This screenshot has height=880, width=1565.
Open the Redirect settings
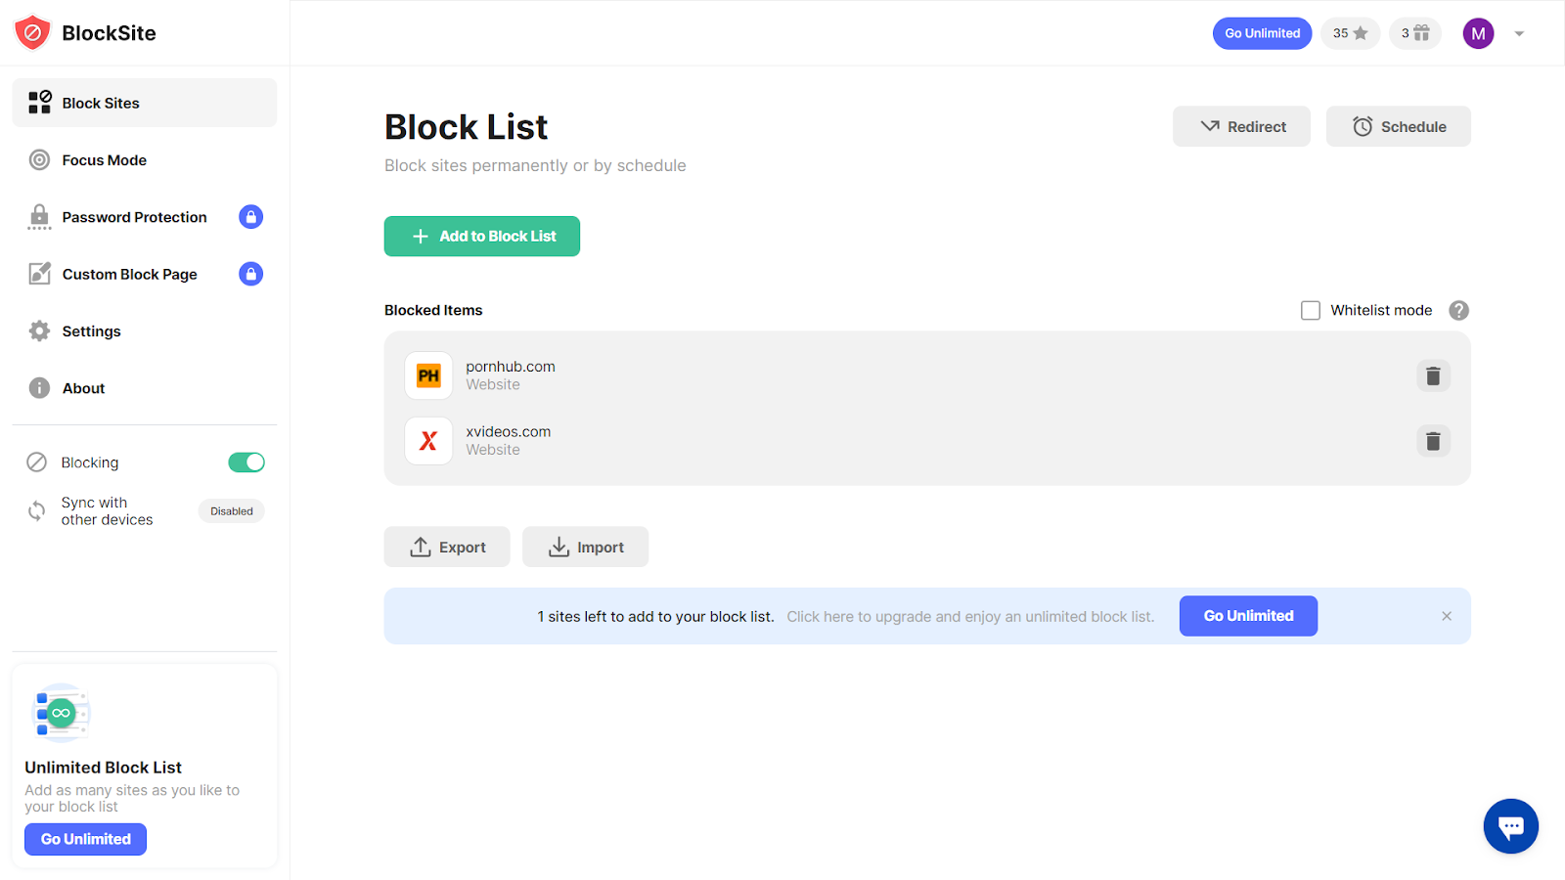pyautogui.click(x=1241, y=126)
